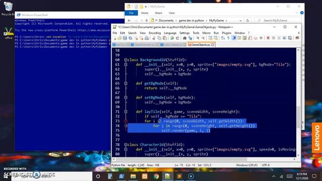Undo the last edit with the green arrow
This screenshot has width=322, height=181.
(x=172, y=38)
